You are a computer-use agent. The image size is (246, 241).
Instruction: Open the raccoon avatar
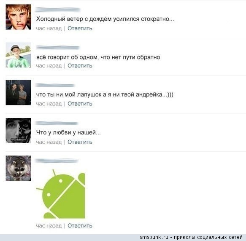tap(19, 168)
